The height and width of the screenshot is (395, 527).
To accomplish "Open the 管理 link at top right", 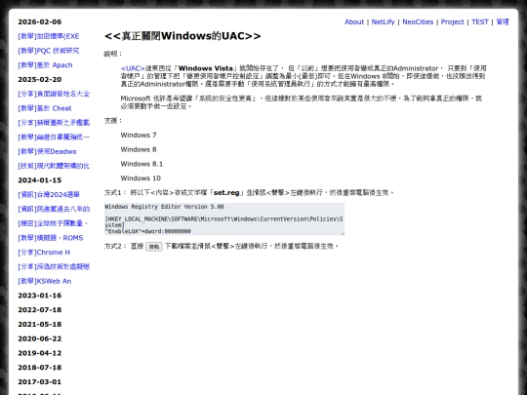I will tap(503, 21).
